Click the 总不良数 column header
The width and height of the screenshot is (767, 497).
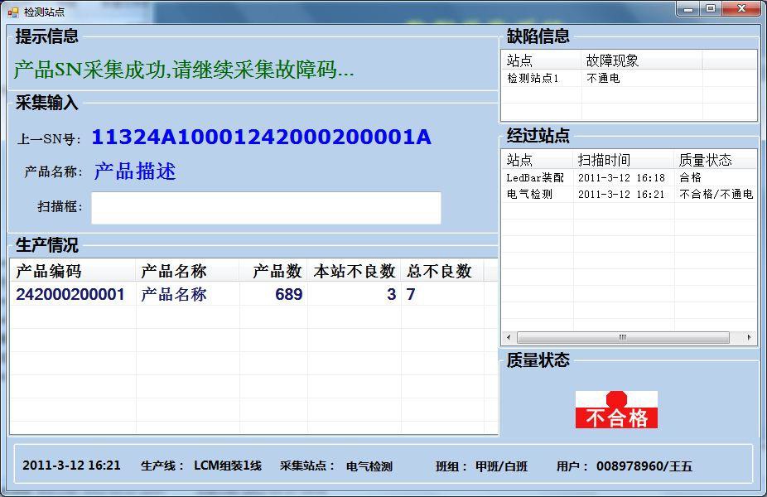pos(442,271)
